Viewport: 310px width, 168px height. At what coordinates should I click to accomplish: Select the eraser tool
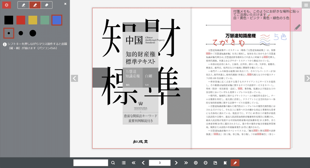(46, 5)
